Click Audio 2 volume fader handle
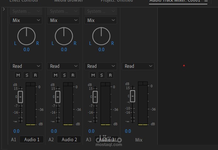 [x=58, y=97]
